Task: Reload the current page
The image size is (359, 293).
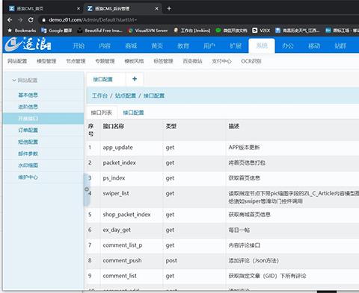Action: [x=31, y=20]
